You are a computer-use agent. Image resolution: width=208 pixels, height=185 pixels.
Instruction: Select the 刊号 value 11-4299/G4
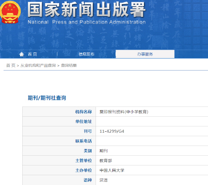[x=112, y=131]
